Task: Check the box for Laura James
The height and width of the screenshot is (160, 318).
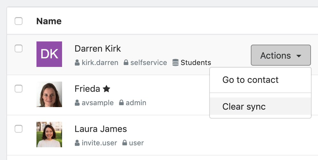Action: [19, 129]
